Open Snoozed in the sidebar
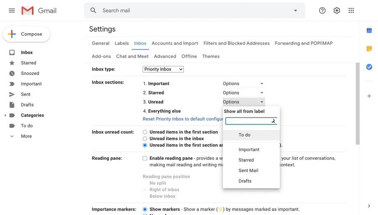The height and width of the screenshot is (215, 378). click(30, 73)
